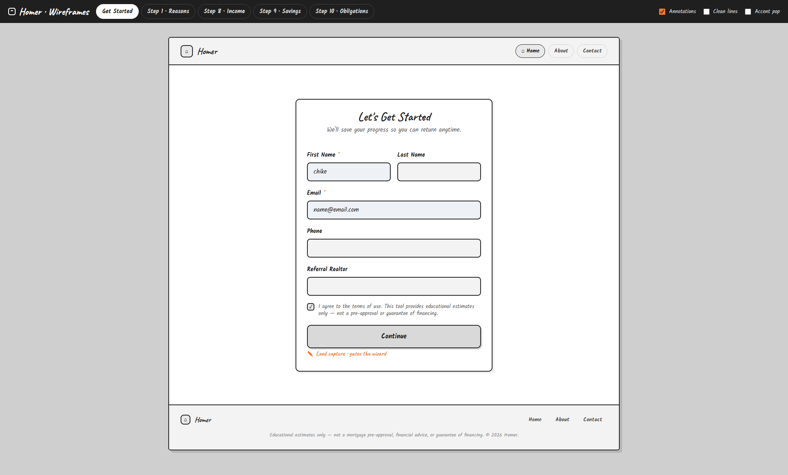Go to Step 10 · Obligations tab
The width and height of the screenshot is (788, 475).
341,11
